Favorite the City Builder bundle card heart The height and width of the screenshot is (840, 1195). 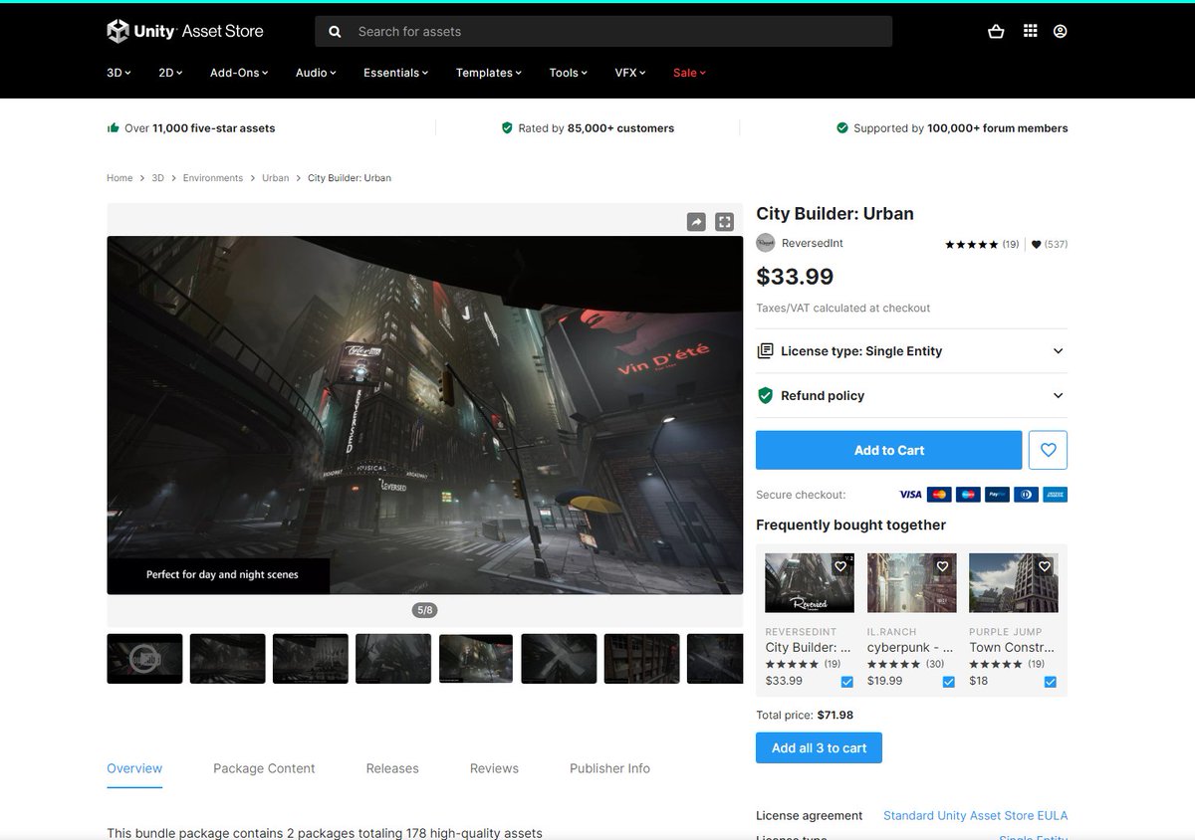click(x=840, y=566)
